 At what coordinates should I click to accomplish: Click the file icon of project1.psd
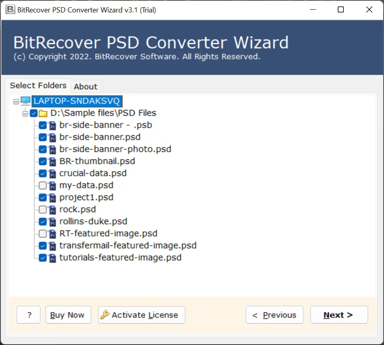[52, 198]
